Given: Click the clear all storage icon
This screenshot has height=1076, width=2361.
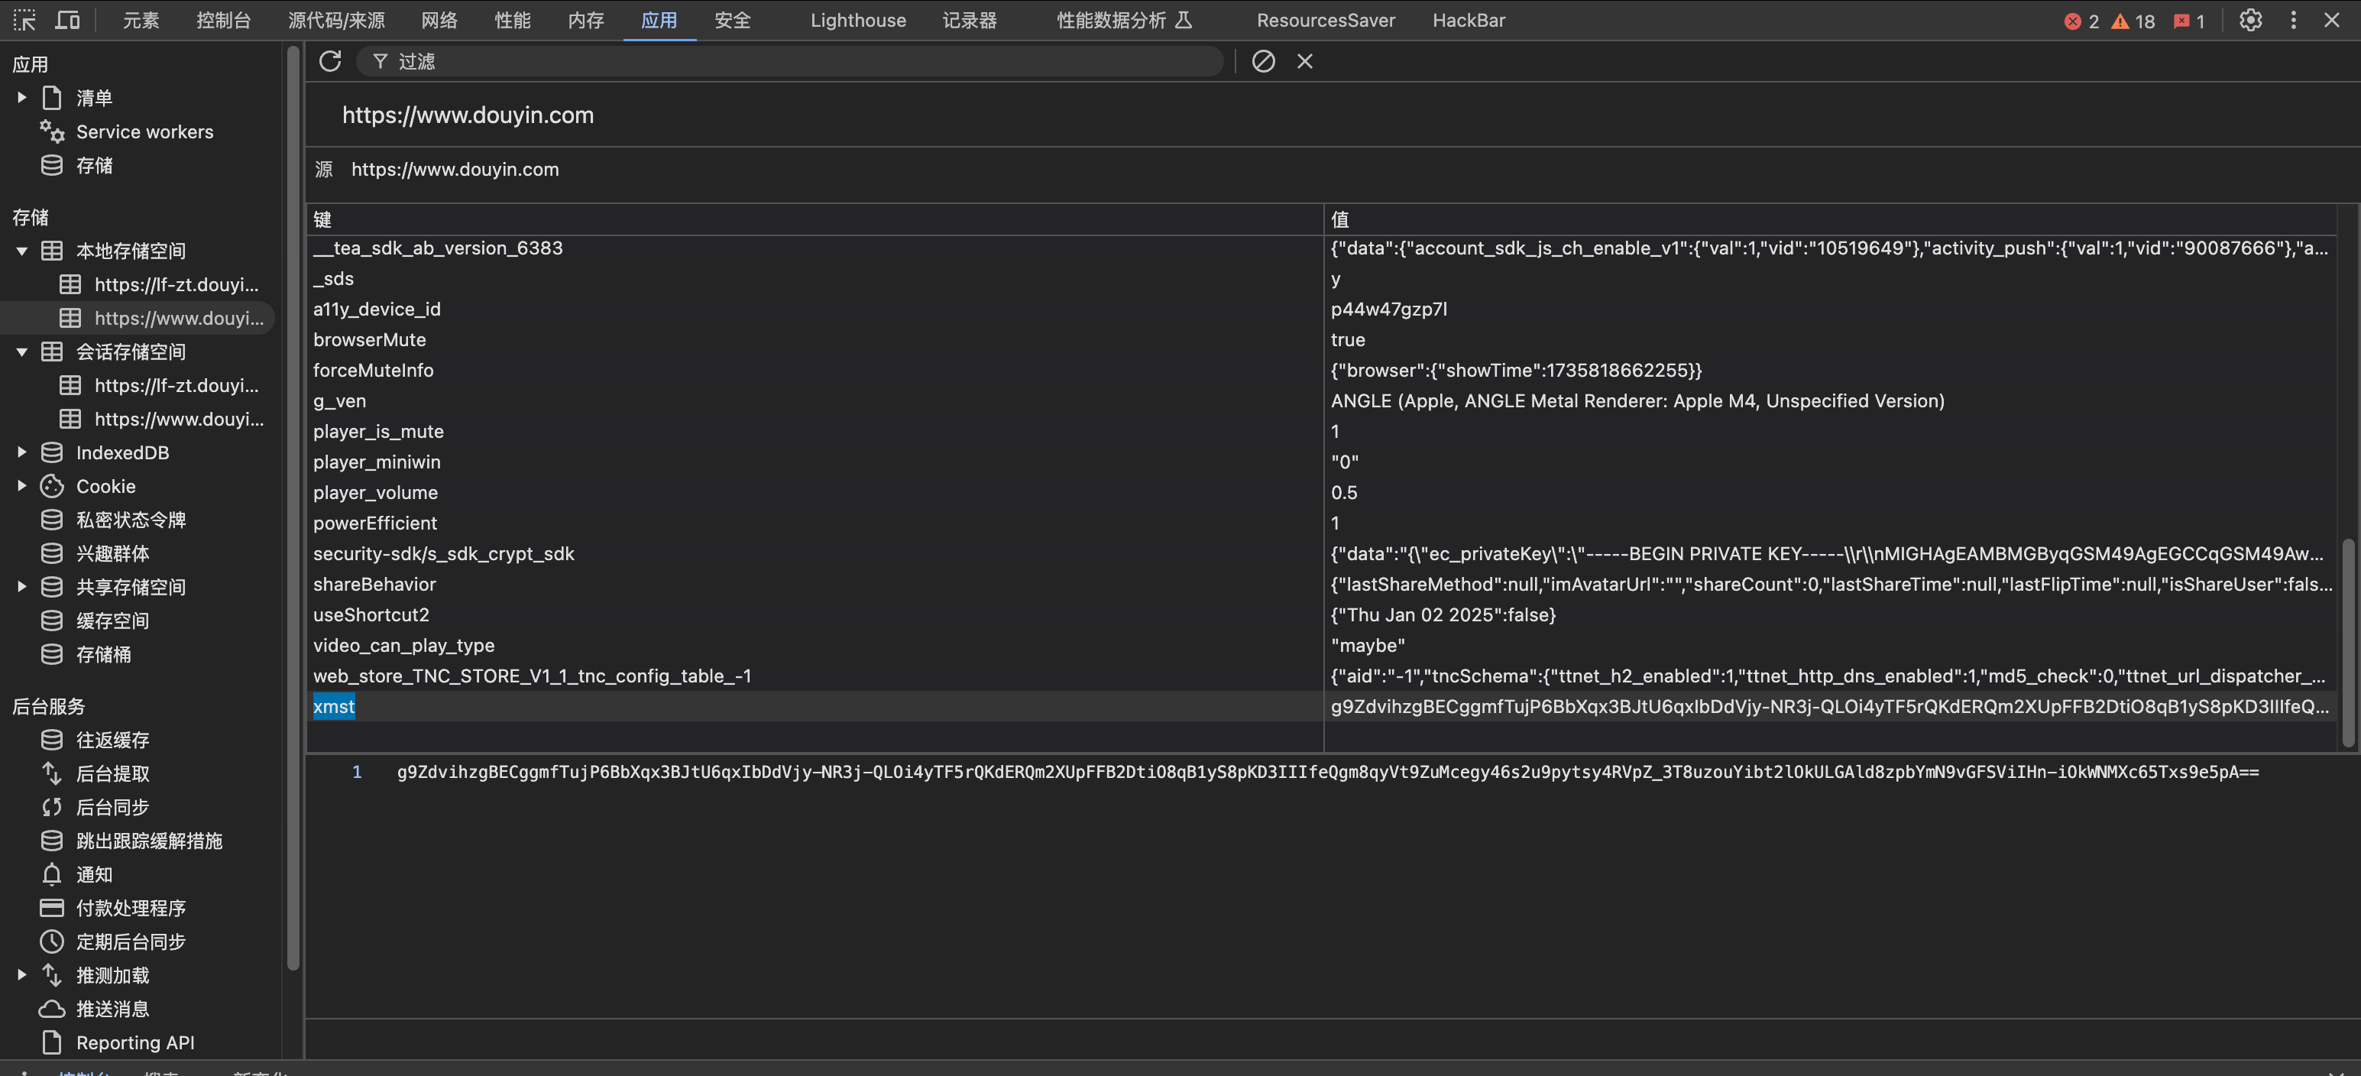Looking at the screenshot, I should point(1263,61).
